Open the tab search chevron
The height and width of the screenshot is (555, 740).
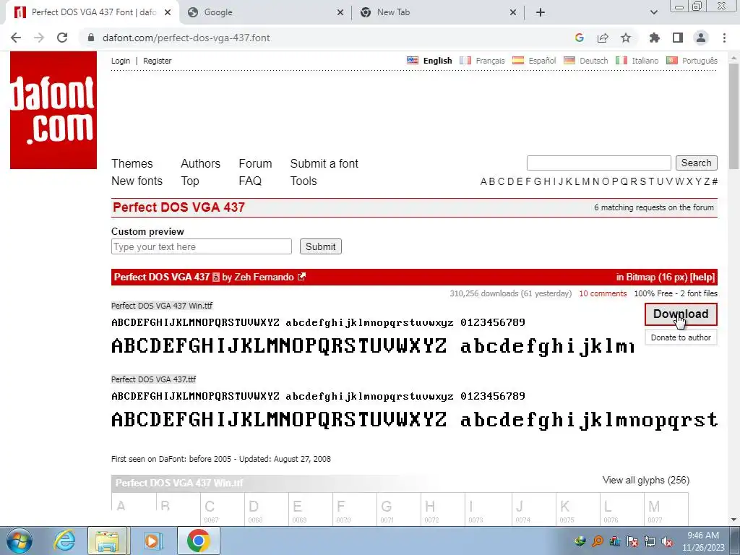(x=653, y=12)
